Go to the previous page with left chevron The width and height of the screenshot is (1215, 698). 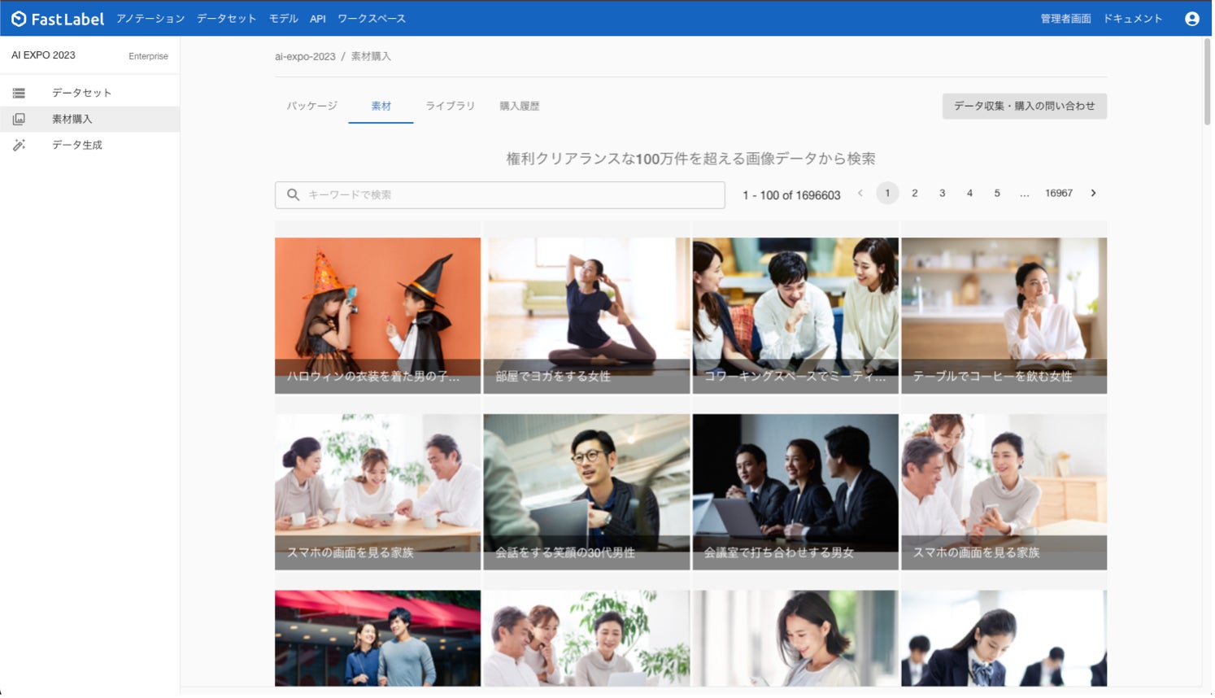tap(862, 194)
